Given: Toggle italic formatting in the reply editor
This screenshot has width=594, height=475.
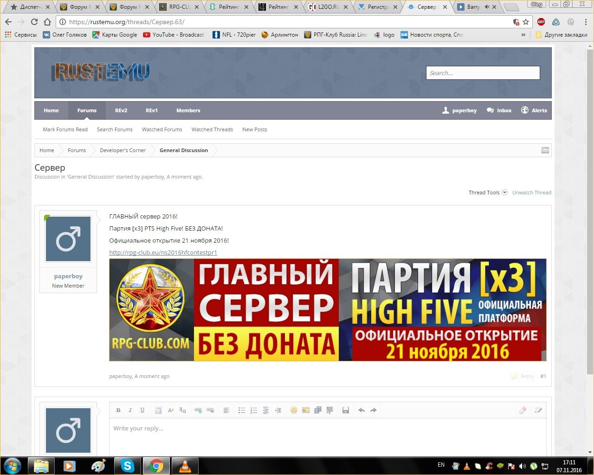Looking at the screenshot, I should (x=130, y=410).
